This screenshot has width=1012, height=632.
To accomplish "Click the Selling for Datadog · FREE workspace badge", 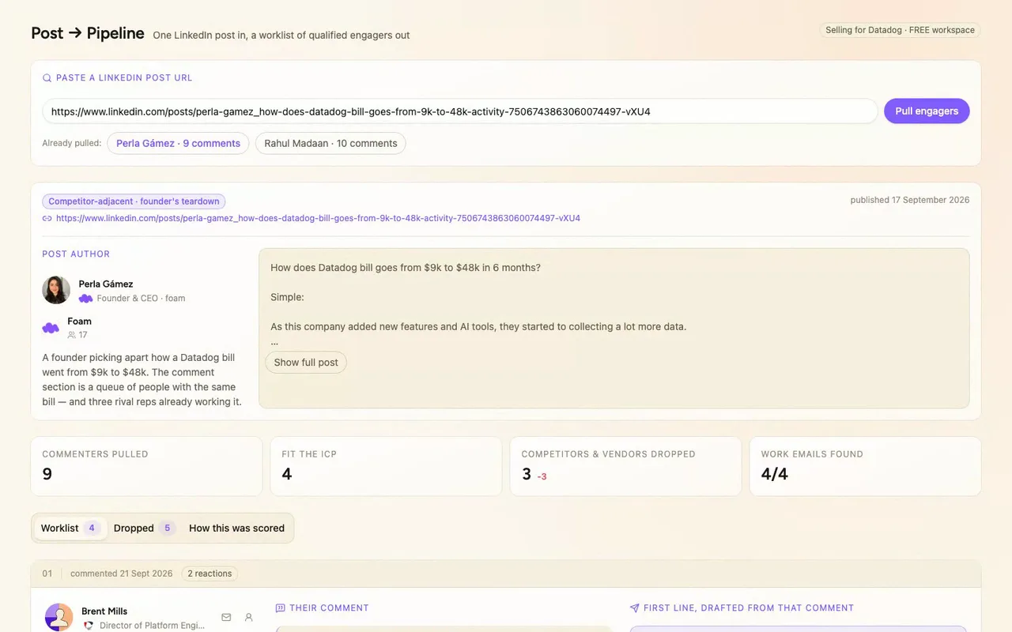I will pyautogui.click(x=900, y=30).
